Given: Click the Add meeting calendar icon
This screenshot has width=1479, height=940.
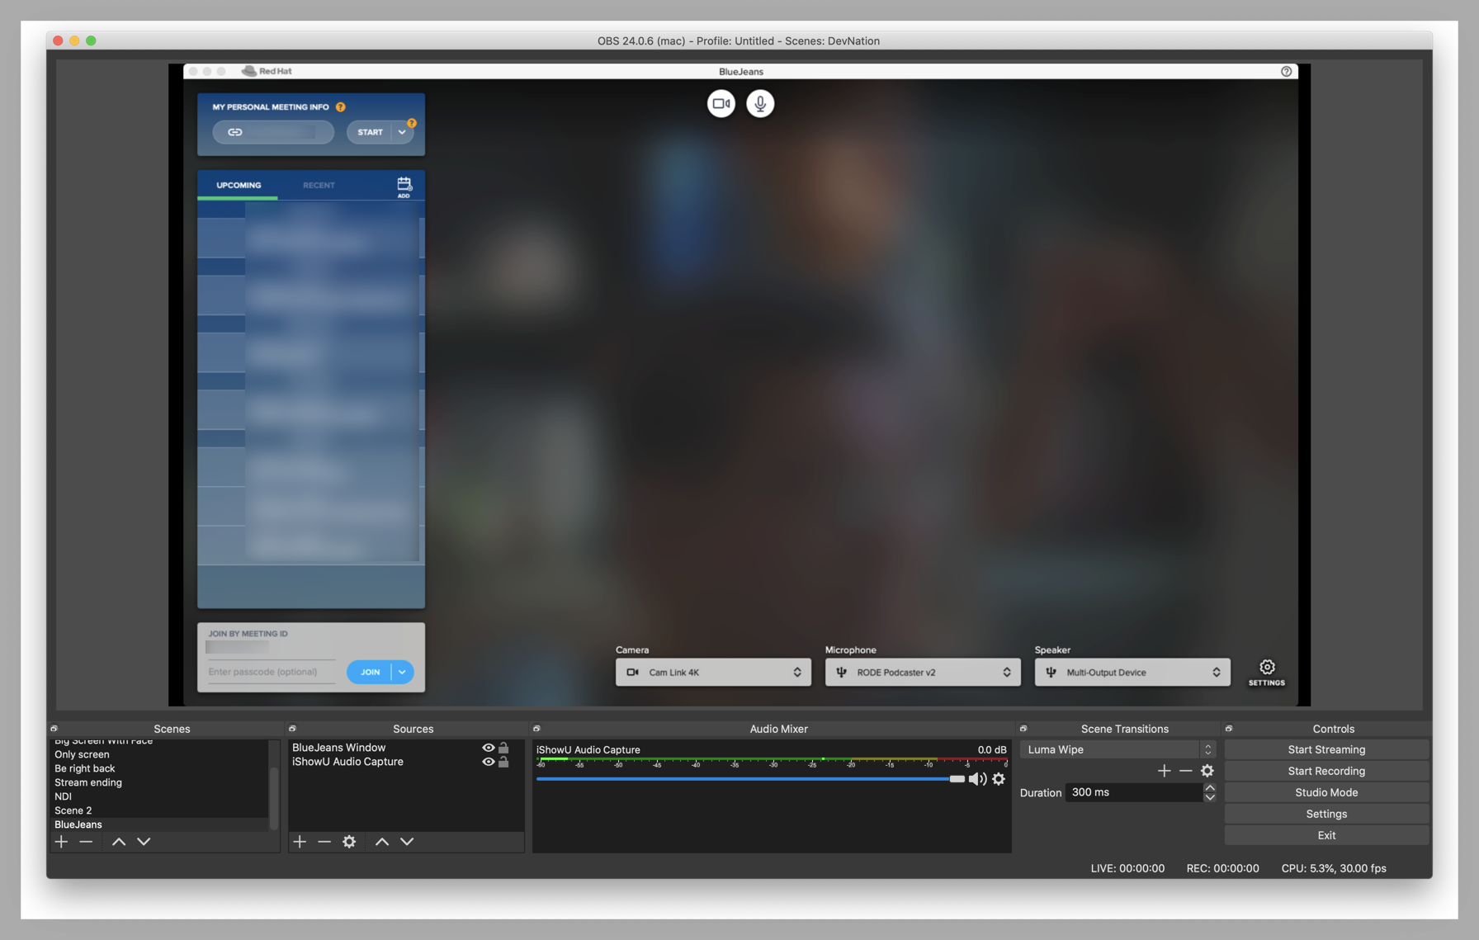Looking at the screenshot, I should [404, 186].
